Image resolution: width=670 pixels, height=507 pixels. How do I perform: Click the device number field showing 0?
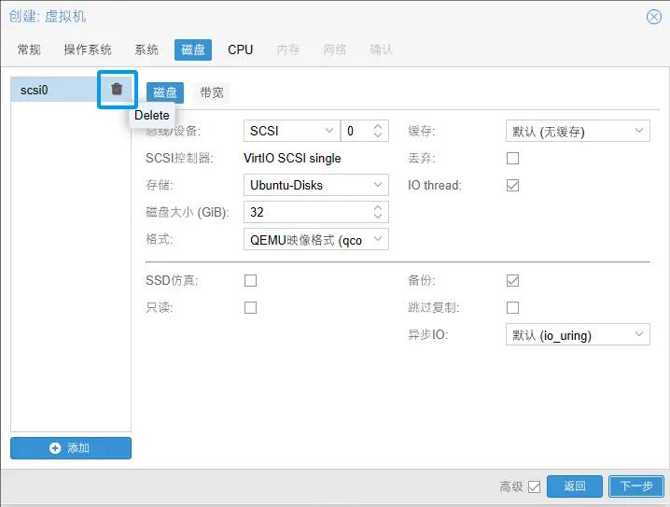(x=356, y=131)
